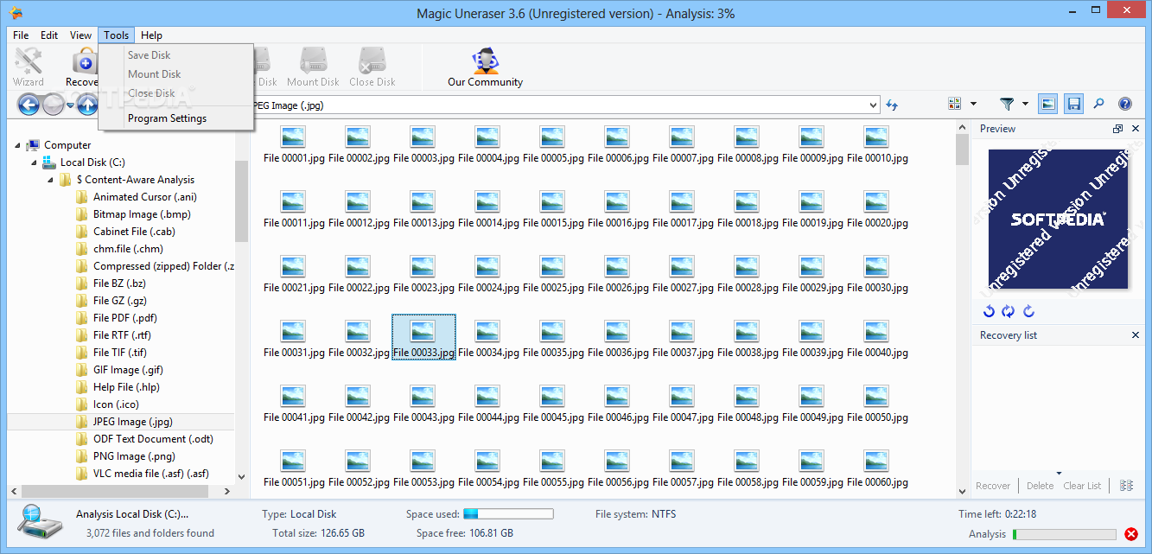Cancel analysis with the red X
This screenshot has width=1152, height=554.
pos(1131,534)
